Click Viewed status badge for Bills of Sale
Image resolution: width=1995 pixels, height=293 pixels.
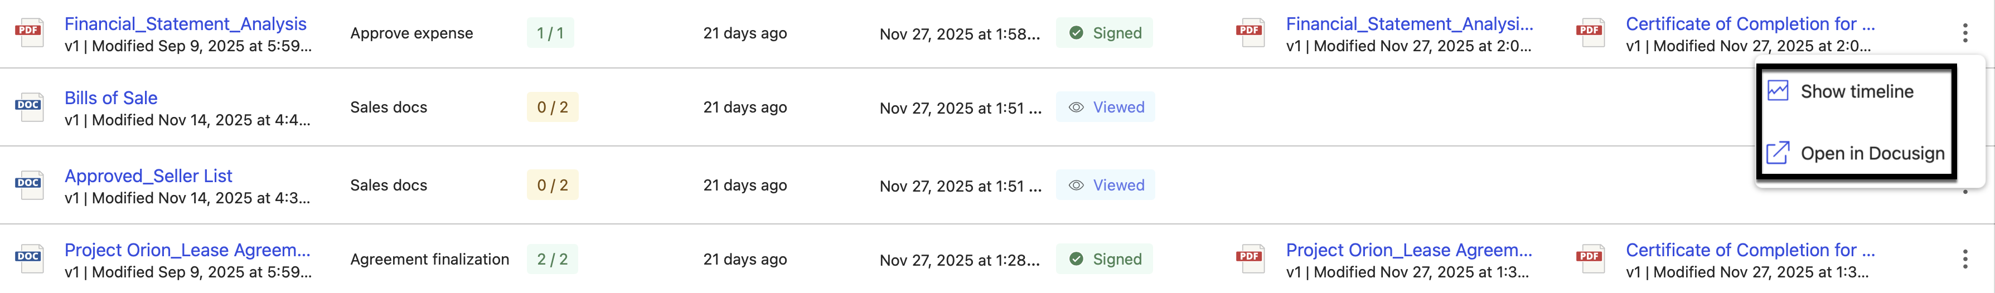(1105, 108)
